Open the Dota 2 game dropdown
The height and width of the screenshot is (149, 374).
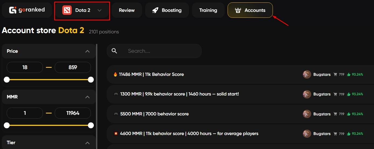tap(99, 10)
